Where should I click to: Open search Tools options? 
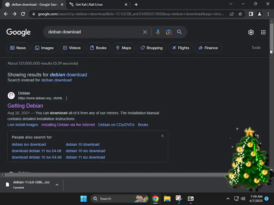[x=256, y=48]
